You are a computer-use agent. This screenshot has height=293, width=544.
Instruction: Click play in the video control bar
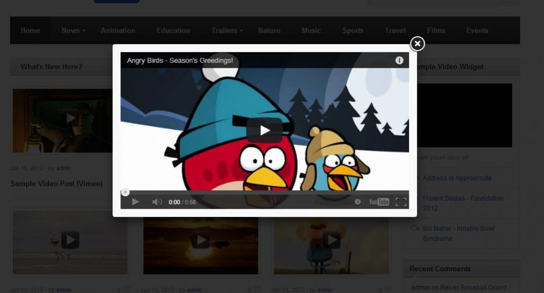point(135,202)
